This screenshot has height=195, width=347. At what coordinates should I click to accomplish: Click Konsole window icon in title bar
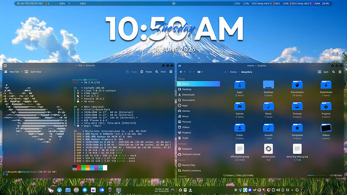(x=5, y=66)
